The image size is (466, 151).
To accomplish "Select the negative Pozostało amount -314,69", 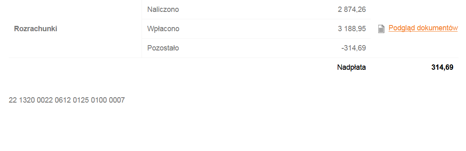I will click(354, 48).
